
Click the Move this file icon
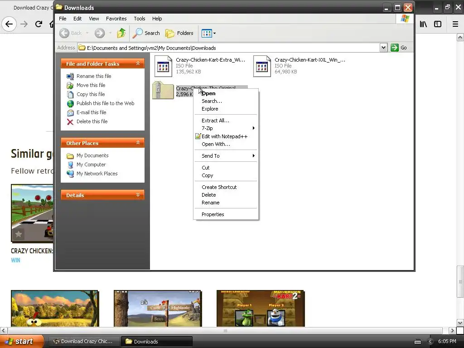click(70, 86)
